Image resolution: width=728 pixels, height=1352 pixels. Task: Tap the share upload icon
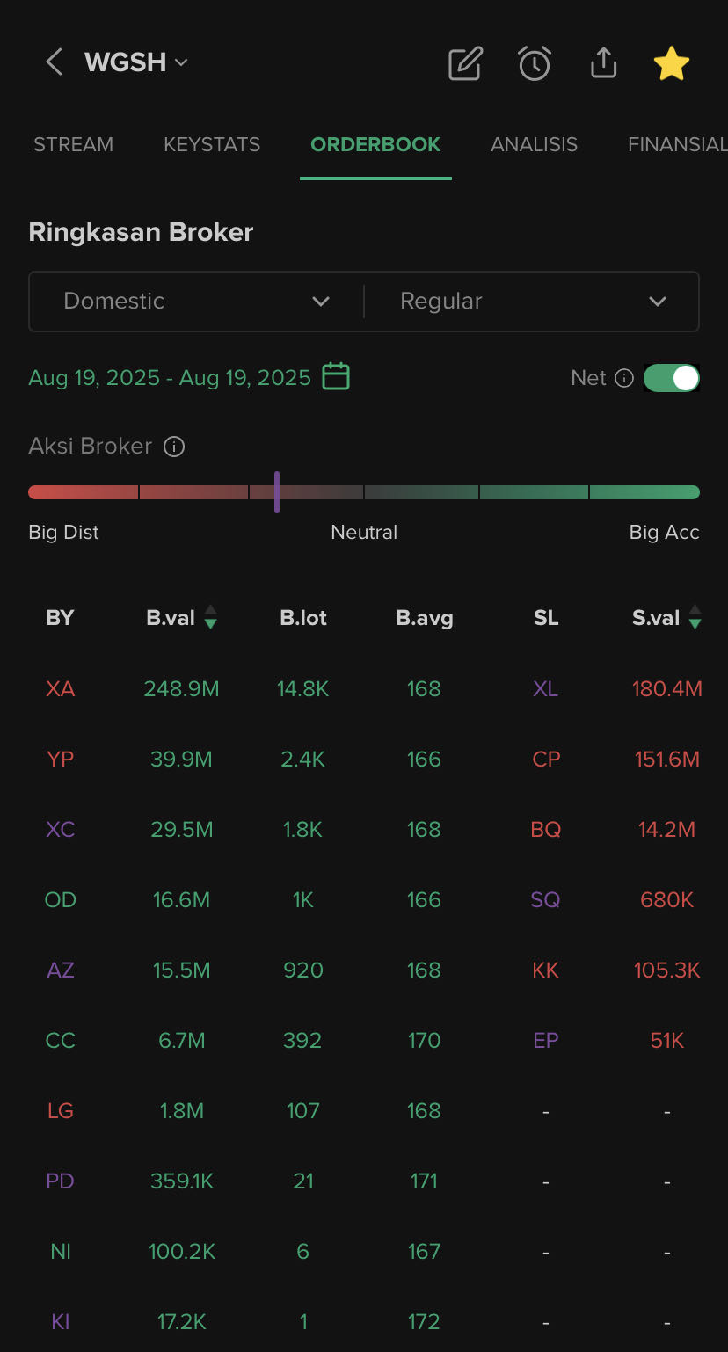[x=603, y=63]
